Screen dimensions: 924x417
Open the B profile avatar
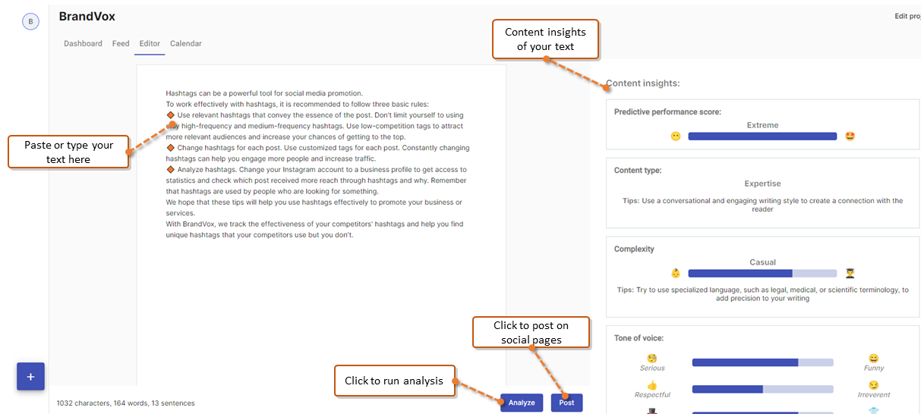[x=30, y=22]
